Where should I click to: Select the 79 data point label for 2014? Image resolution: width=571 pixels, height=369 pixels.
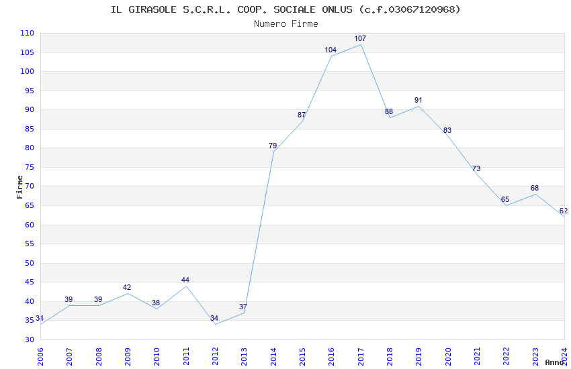(273, 146)
